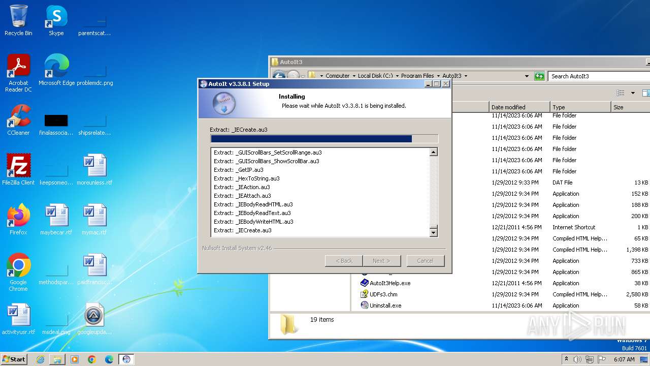Expand the Computer breadcrumb dropdown arrow
This screenshot has height=366, width=650.
click(353, 76)
